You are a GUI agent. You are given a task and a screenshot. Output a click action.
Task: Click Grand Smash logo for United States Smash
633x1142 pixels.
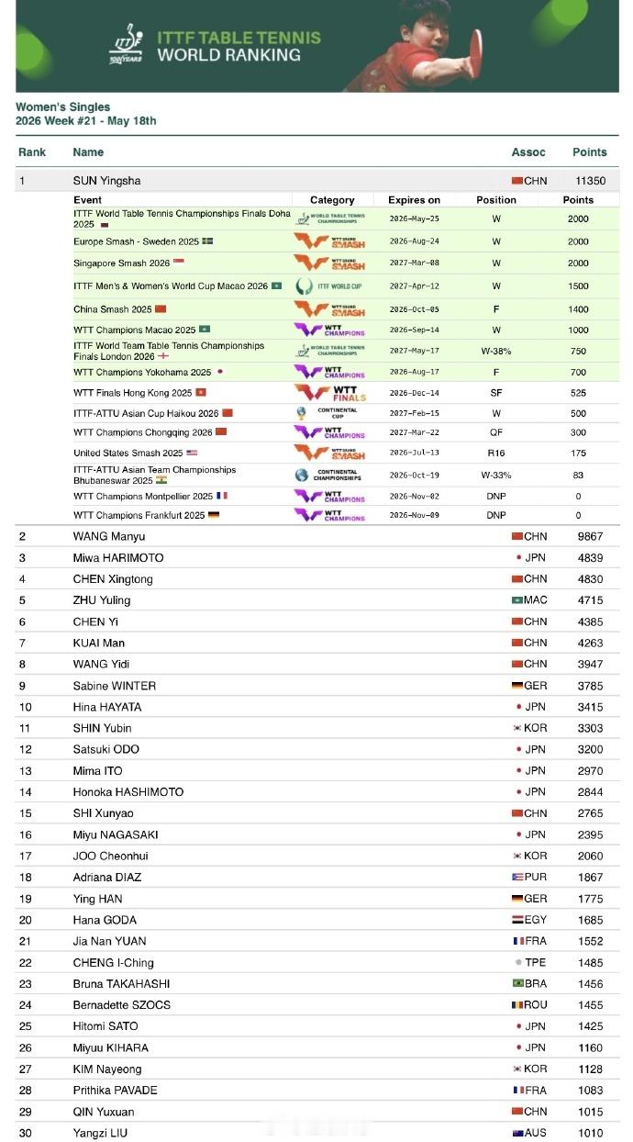[329, 453]
